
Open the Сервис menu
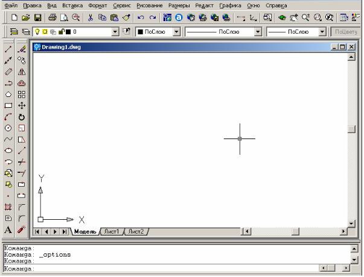coord(122,5)
